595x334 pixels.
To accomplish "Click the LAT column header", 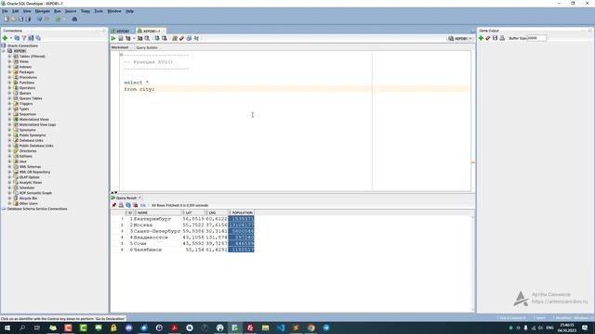I will [x=194, y=212].
